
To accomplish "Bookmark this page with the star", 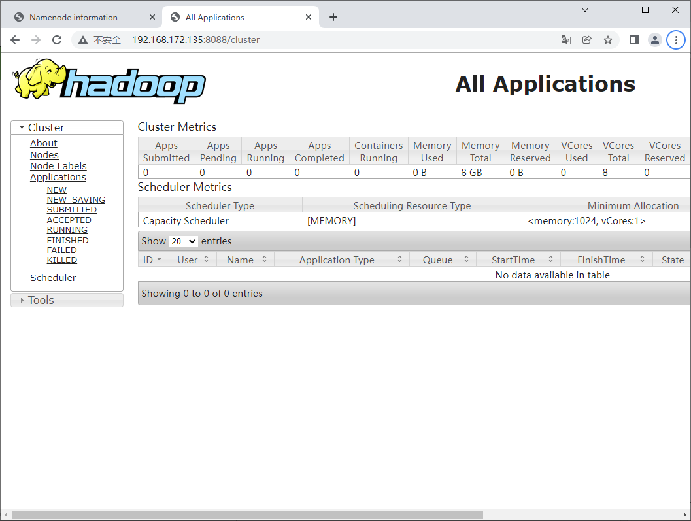I will tap(608, 40).
